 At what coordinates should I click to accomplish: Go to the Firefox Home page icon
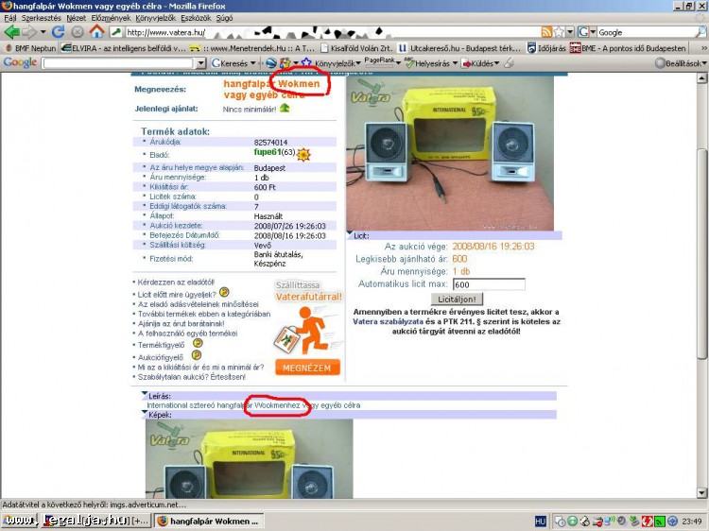[96, 32]
